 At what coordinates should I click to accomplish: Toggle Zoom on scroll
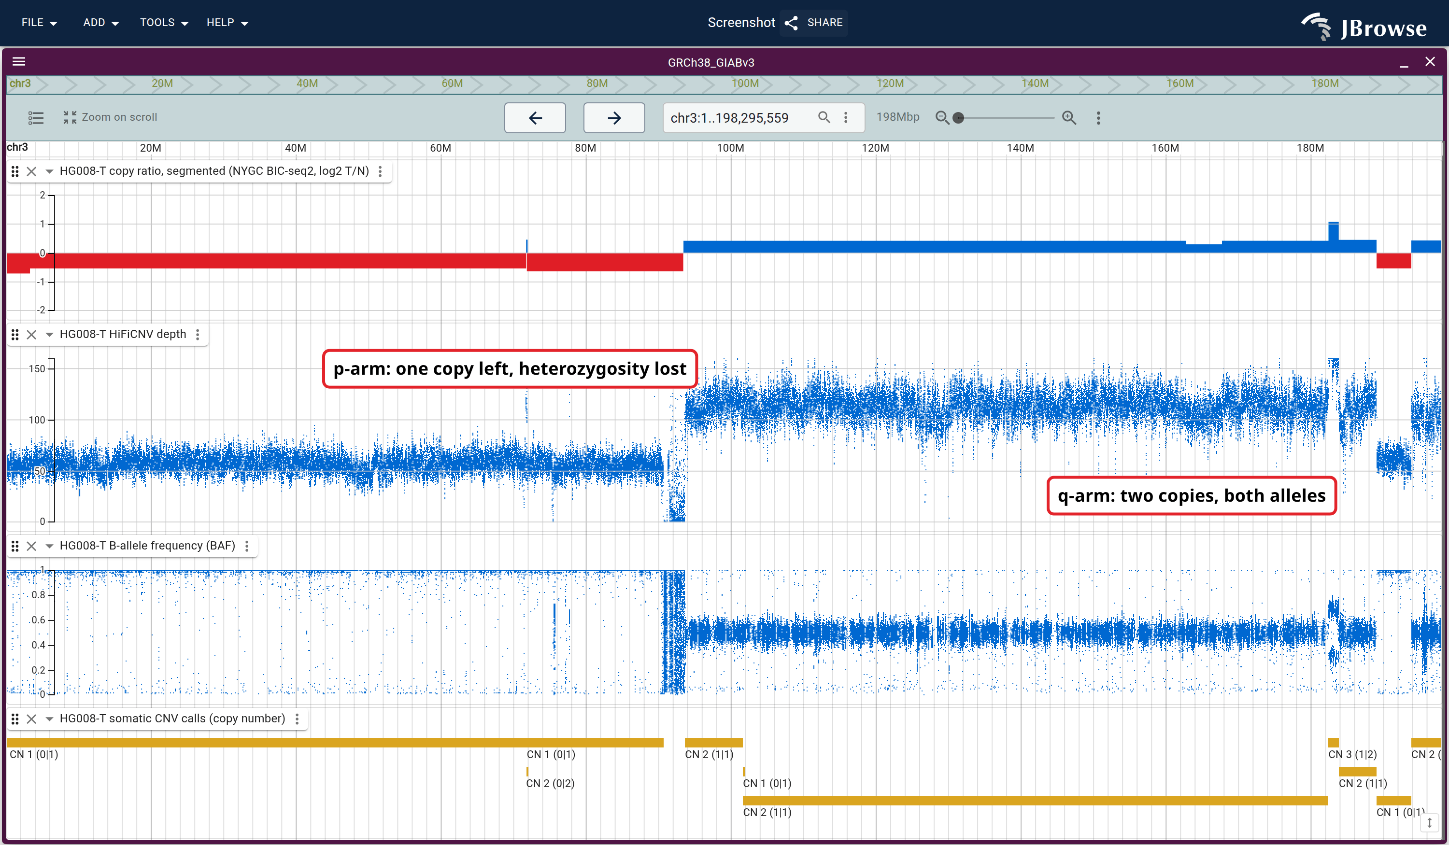[110, 117]
